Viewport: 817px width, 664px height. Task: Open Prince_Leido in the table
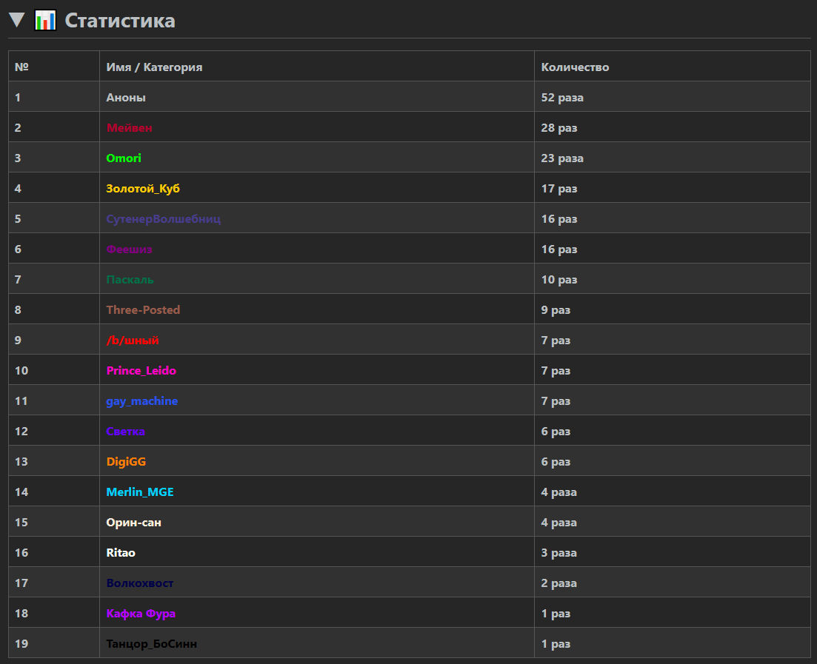pos(141,370)
